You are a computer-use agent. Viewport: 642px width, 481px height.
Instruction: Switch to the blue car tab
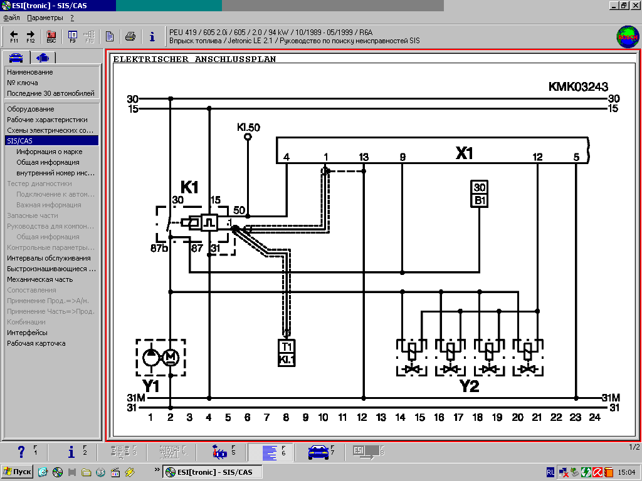pyautogui.click(x=16, y=57)
